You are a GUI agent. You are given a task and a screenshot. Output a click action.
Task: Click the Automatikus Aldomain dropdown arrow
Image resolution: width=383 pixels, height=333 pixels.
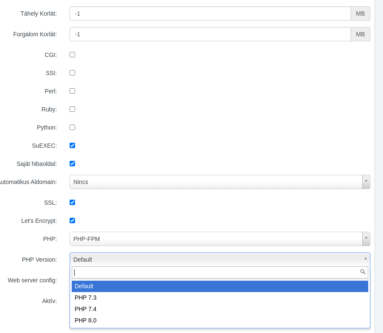[x=366, y=182]
